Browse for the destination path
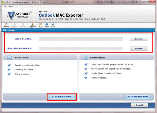157x113 pixels. tap(139, 49)
